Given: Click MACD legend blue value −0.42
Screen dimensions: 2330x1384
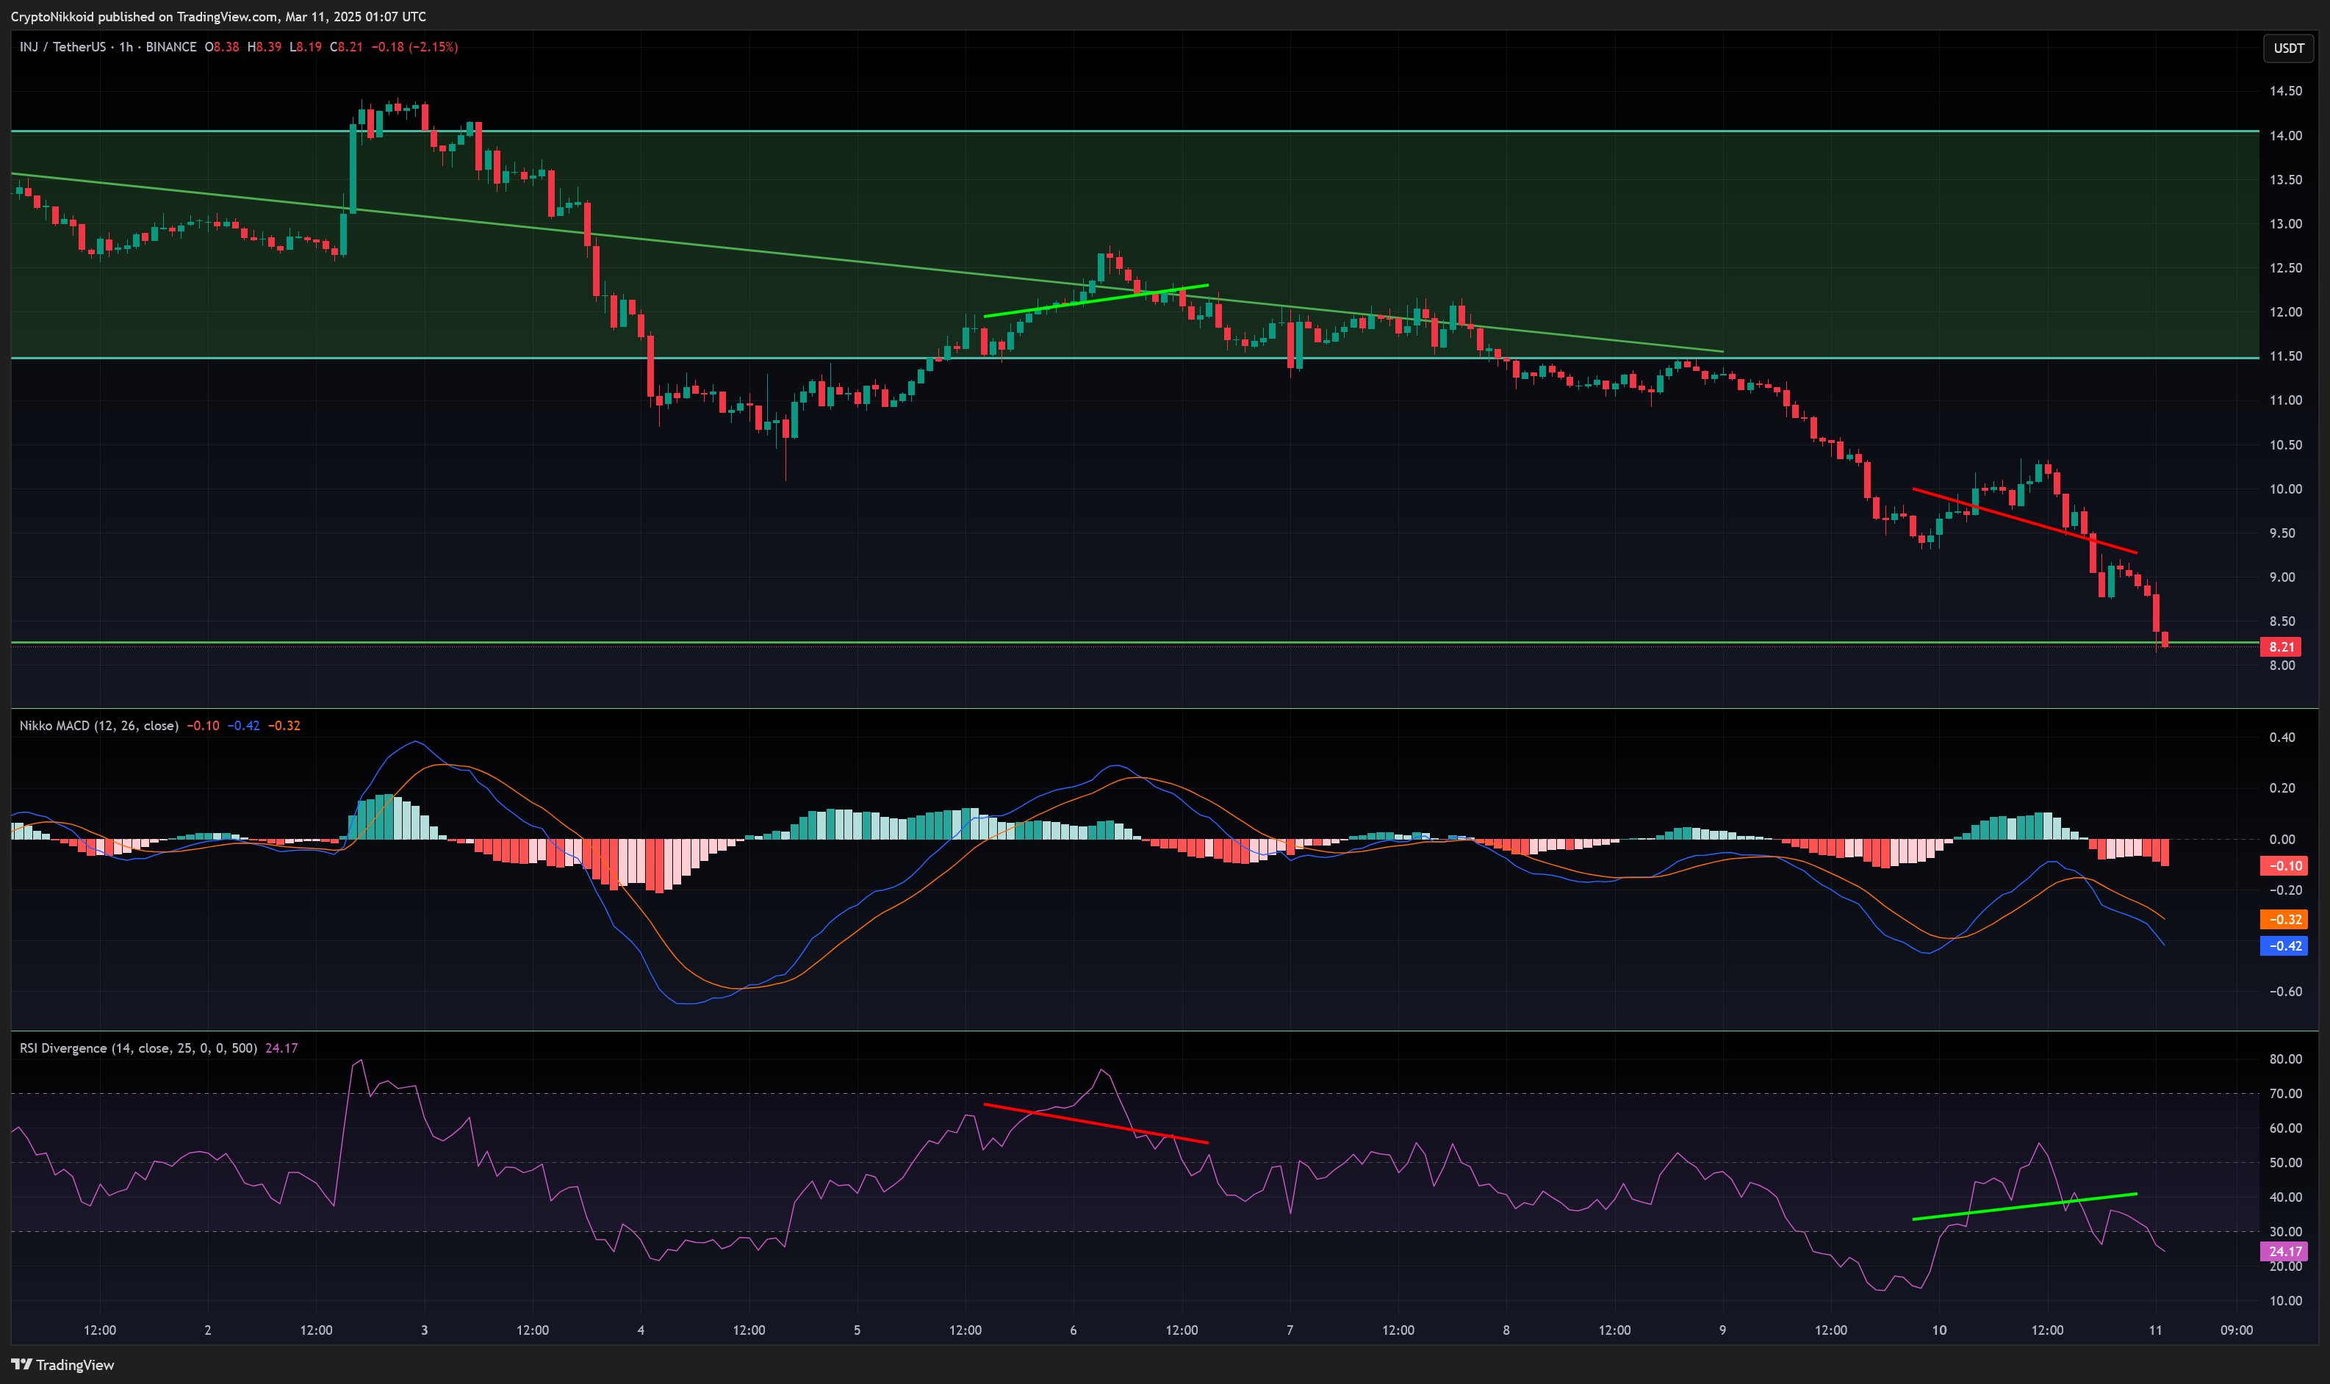Looking at the screenshot, I should pos(243,726).
